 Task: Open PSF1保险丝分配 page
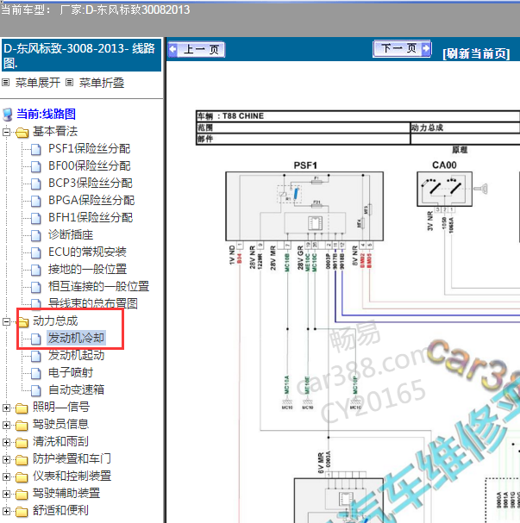[x=89, y=149]
